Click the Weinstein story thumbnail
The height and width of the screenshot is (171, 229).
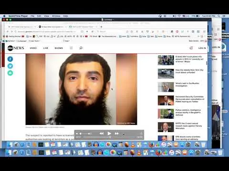[166, 127]
